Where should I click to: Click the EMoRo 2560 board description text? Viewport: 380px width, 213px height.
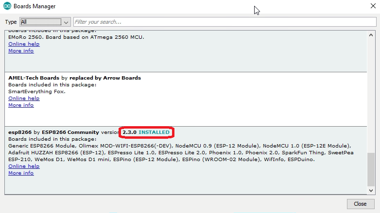tap(76, 37)
